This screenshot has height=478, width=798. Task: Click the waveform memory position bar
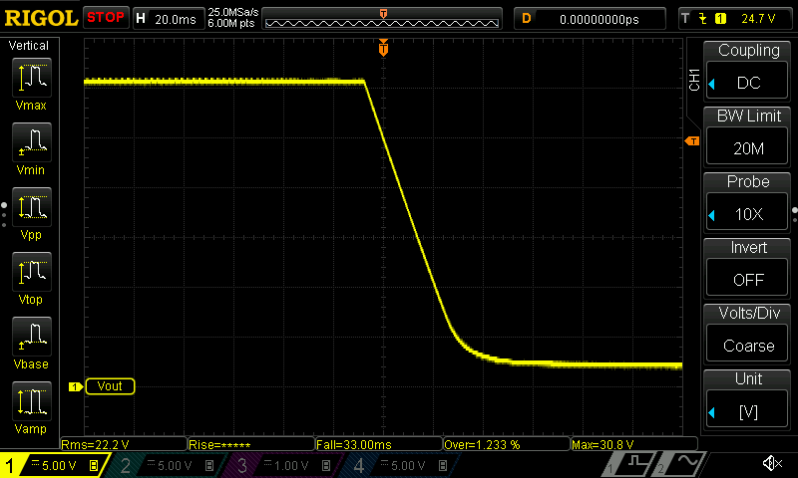[x=384, y=18]
